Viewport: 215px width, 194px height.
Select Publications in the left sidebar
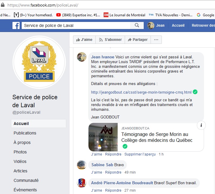[x=25, y=133]
